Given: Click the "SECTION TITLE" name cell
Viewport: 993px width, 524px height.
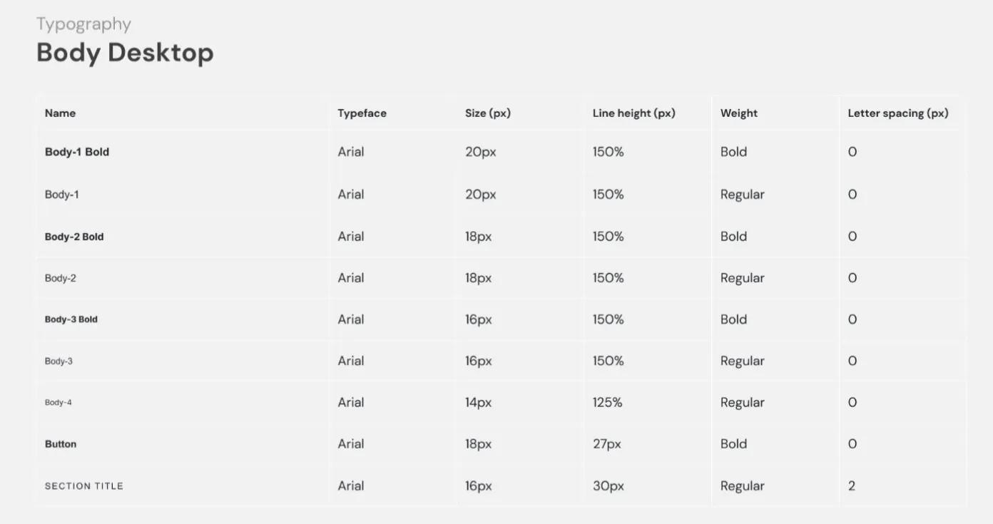Looking at the screenshot, I should tap(84, 486).
